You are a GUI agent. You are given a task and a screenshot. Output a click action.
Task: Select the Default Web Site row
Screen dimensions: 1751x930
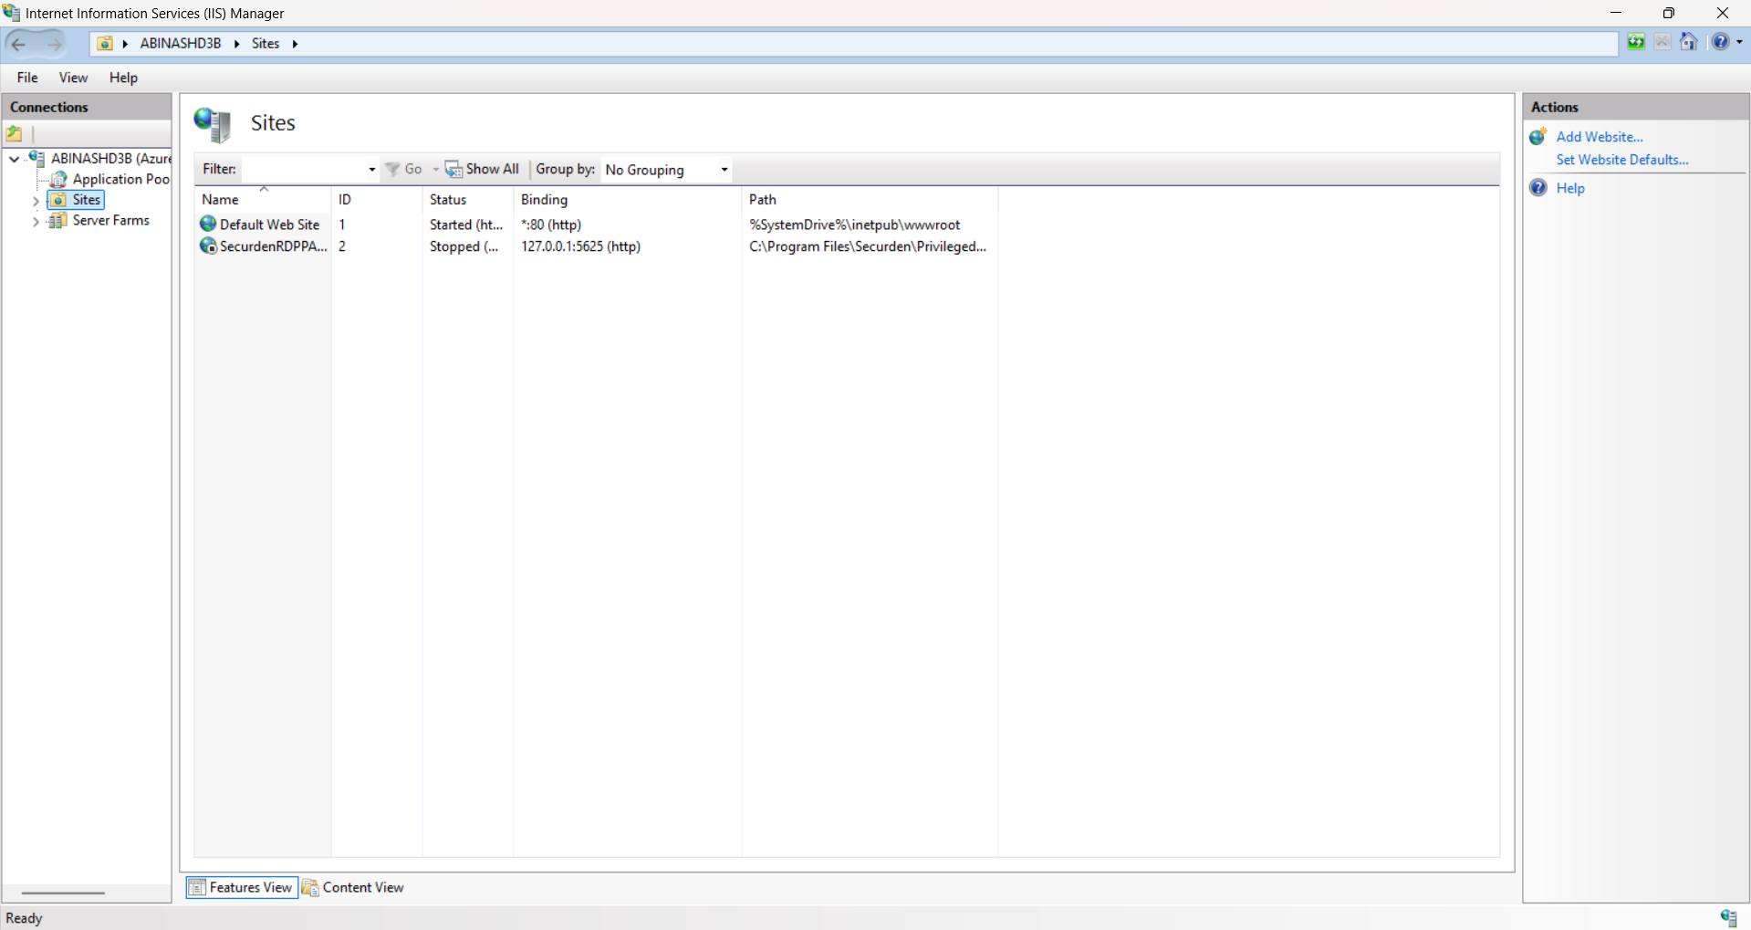[x=598, y=225]
